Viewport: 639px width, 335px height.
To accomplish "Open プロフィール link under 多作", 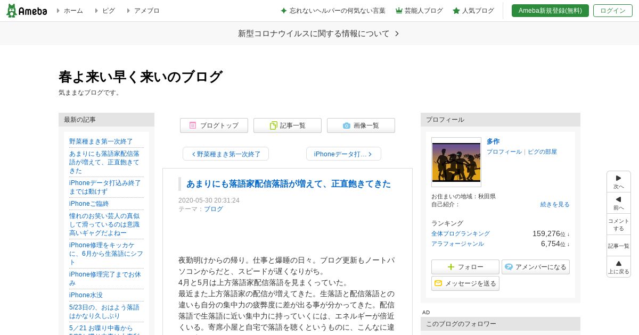I will [x=504, y=152].
